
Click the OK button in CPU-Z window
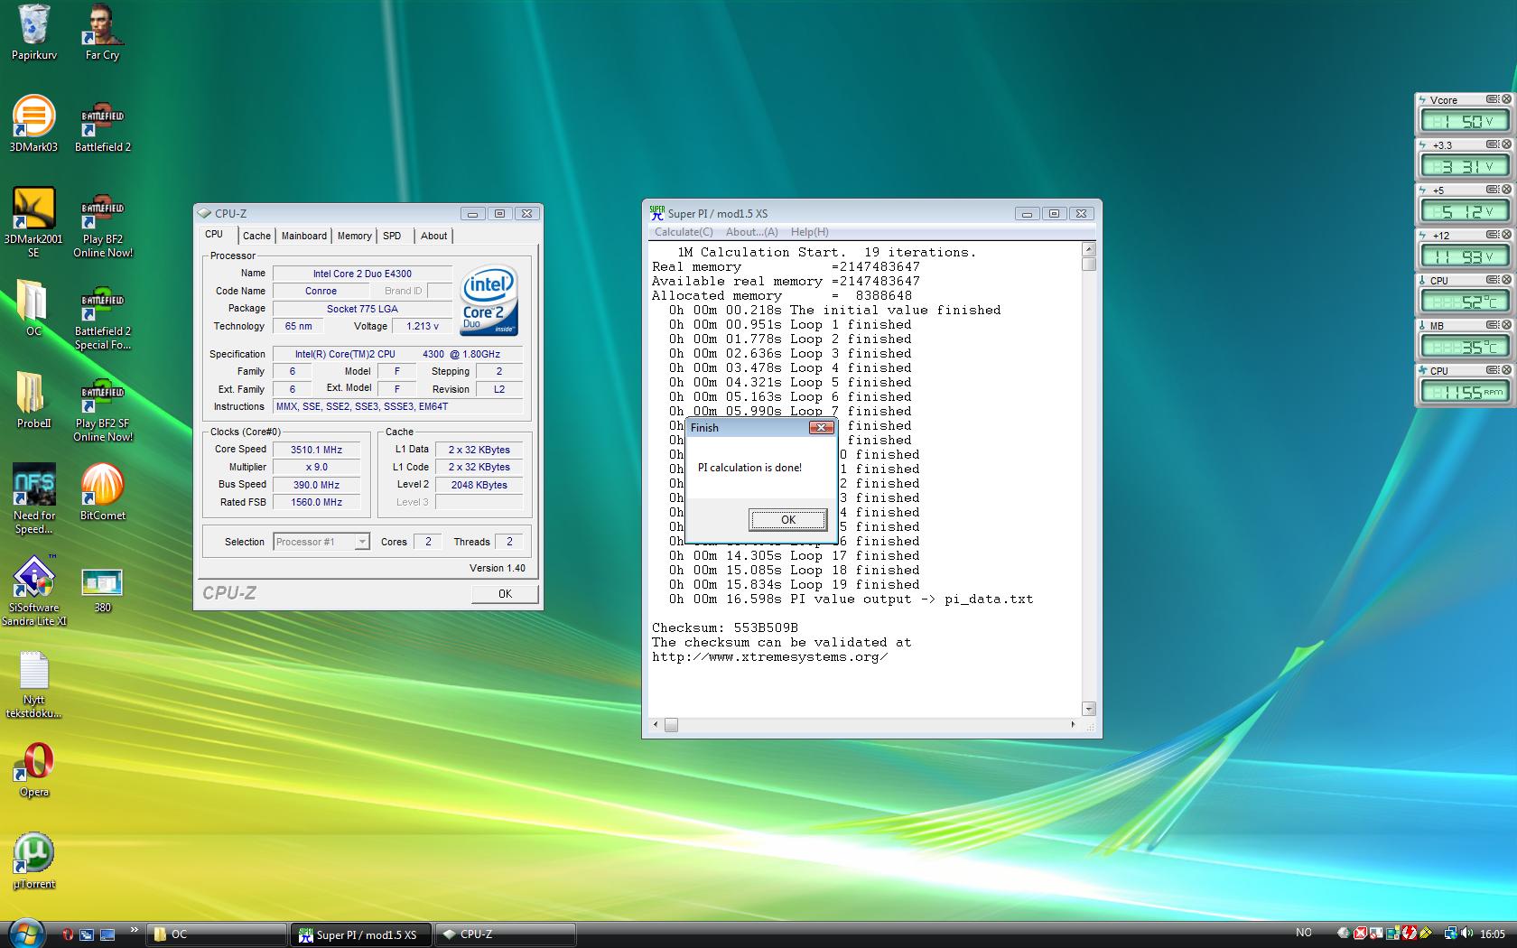[x=505, y=593]
